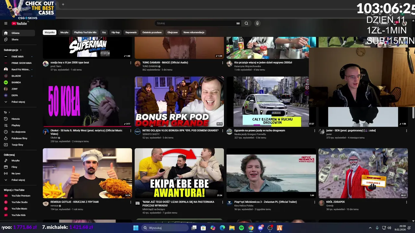
Task: Play the EKIPA EBE EBE AWANTURA thumbnail
Action: [179, 173]
